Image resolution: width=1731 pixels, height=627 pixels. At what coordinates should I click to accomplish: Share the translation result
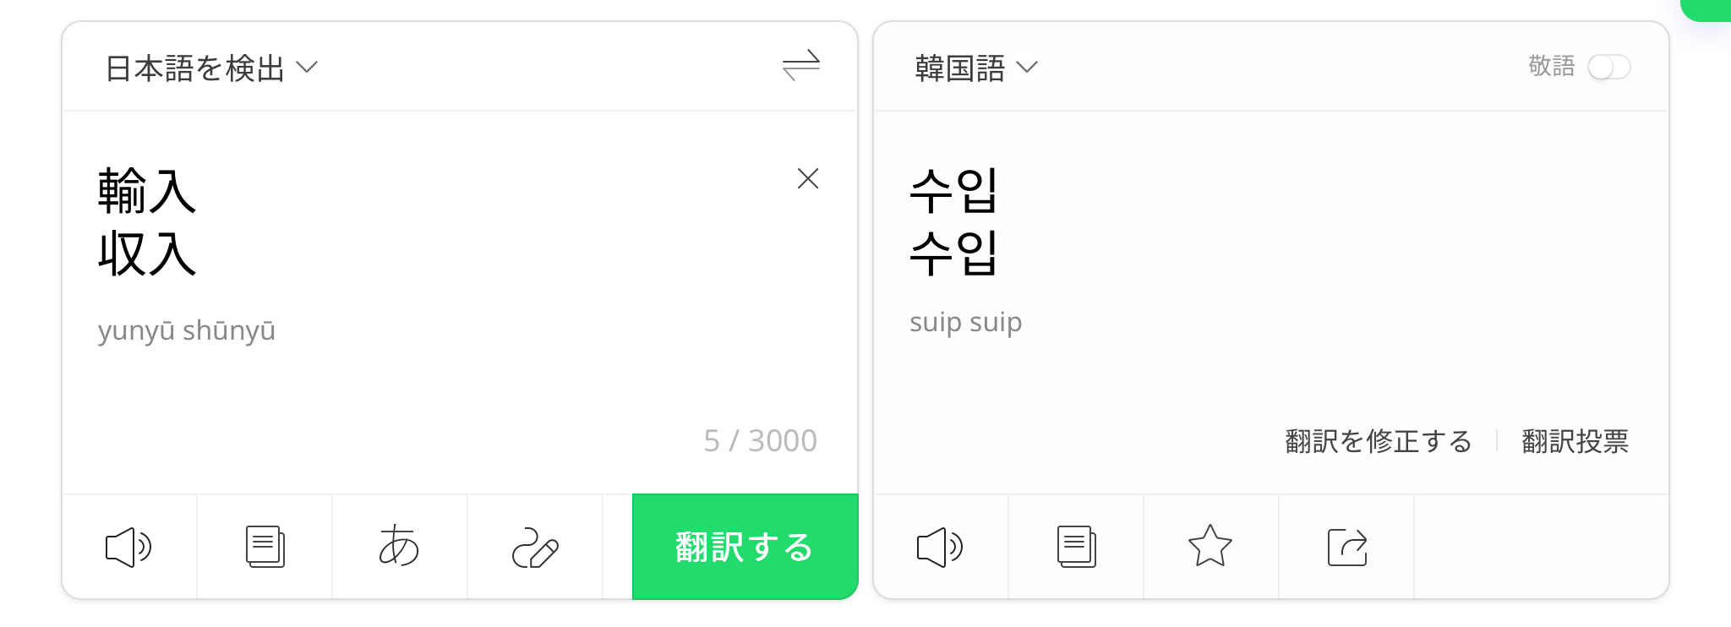[x=1347, y=547]
